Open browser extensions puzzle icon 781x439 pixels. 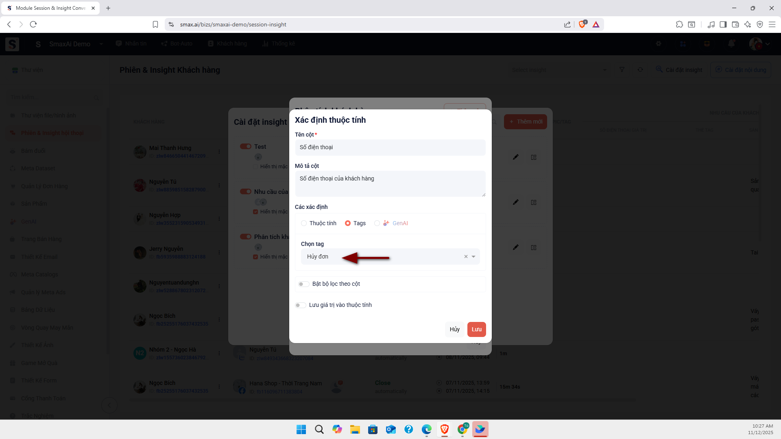coord(679,24)
